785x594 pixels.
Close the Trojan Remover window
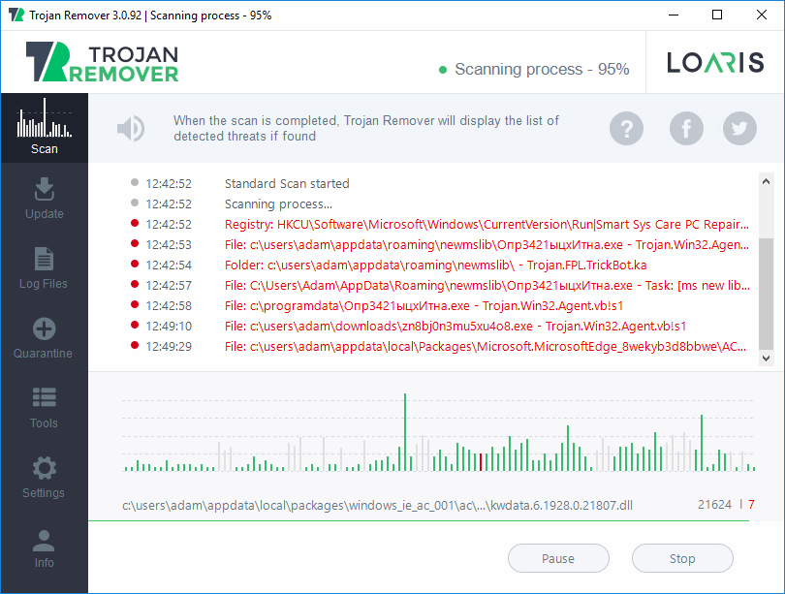762,15
